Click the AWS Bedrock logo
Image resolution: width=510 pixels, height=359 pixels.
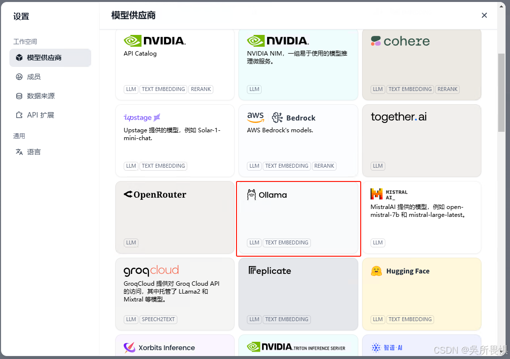point(281,118)
